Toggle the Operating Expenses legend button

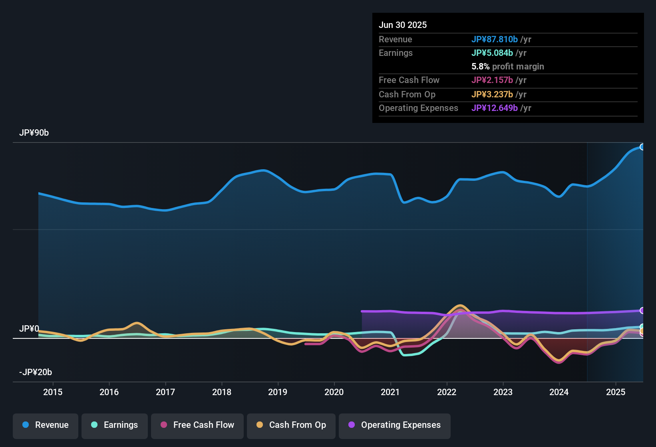coord(395,425)
